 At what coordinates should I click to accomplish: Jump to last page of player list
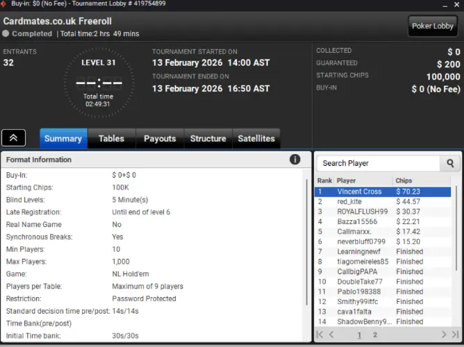click(x=456, y=335)
